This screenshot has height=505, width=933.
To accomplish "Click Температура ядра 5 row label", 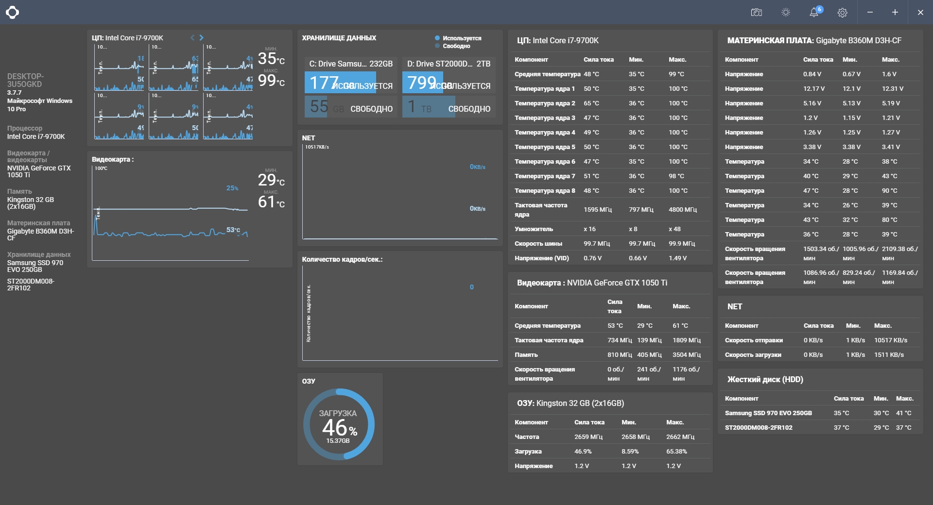I will 545,147.
